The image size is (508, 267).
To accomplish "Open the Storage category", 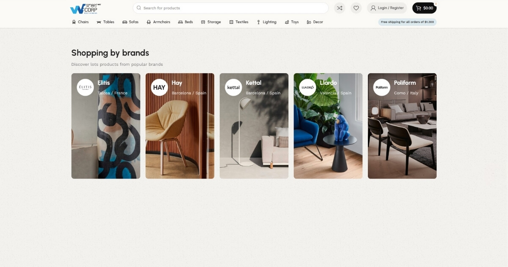I will click(211, 22).
